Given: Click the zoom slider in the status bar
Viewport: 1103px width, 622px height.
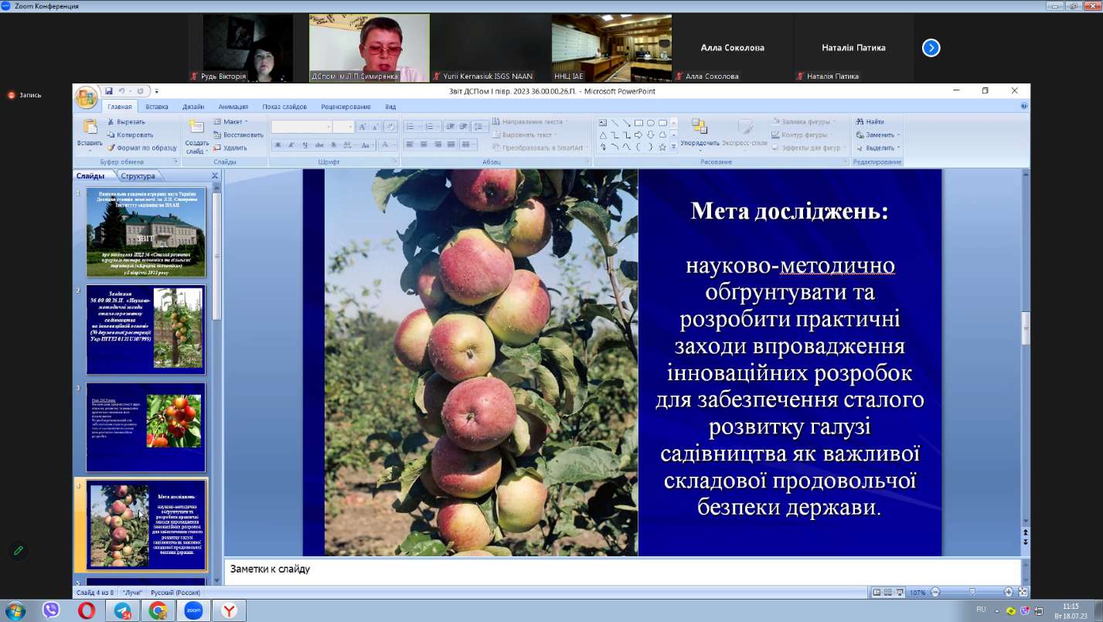Looking at the screenshot, I should [x=972, y=592].
